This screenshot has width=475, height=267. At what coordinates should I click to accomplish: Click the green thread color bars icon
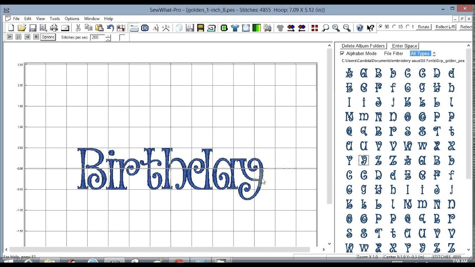tap(256, 28)
